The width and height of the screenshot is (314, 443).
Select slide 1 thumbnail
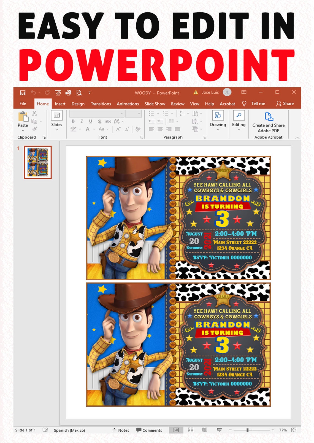pyautogui.click(x=38, y=162)
